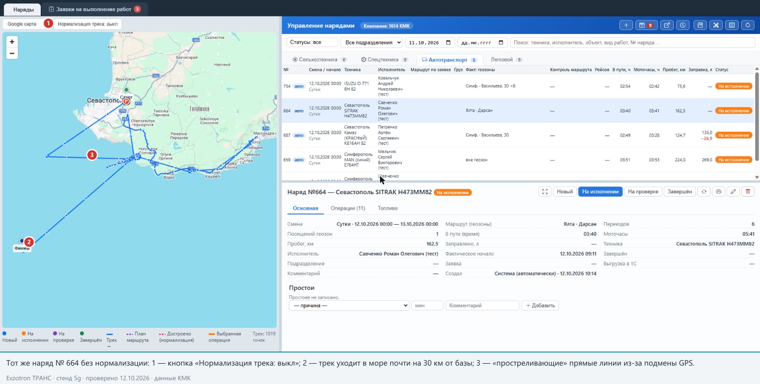Set order status to Завершён
Image resolution: width=760 pixels, height=384 pixels.
pos(680,192)
